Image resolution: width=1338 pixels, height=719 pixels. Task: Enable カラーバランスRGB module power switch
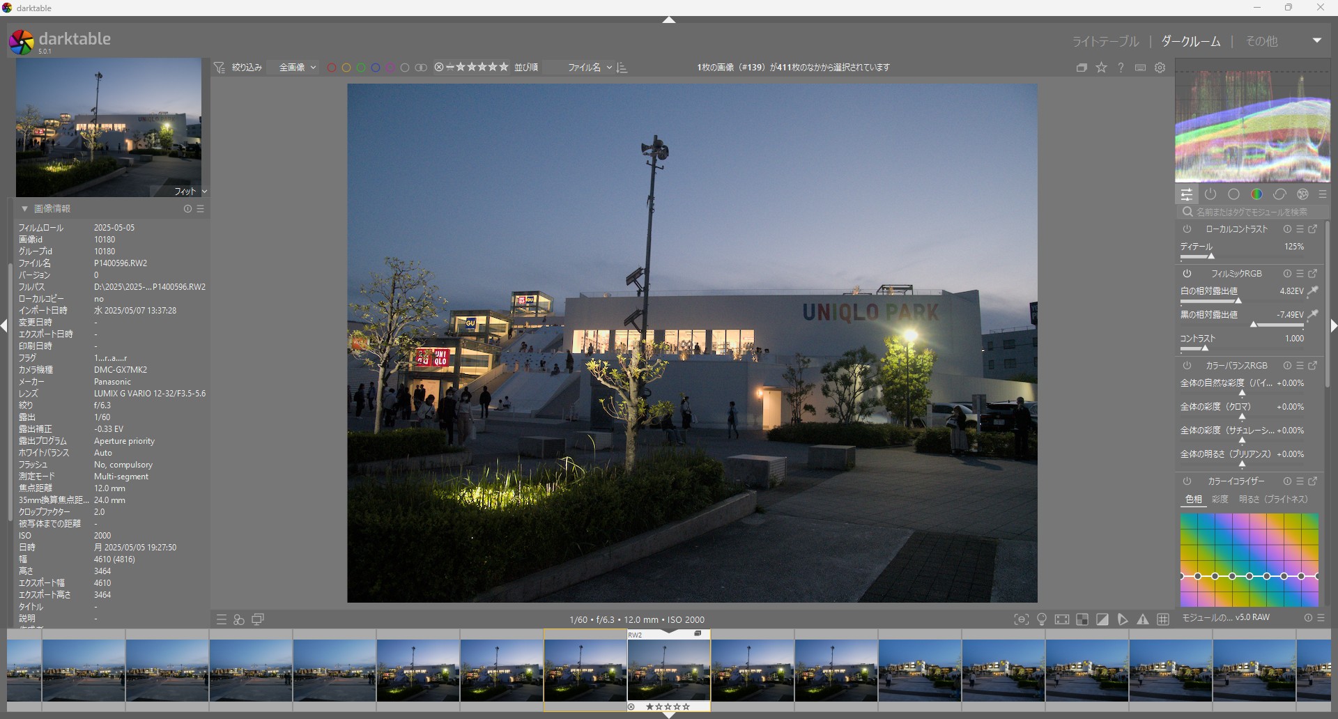pyautogui.click(x=1187, y=366)
